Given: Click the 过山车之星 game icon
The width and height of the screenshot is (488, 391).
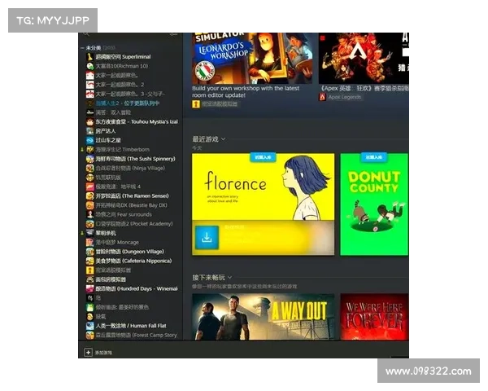Looking at the screenshot, I should [x=90, y=140].
